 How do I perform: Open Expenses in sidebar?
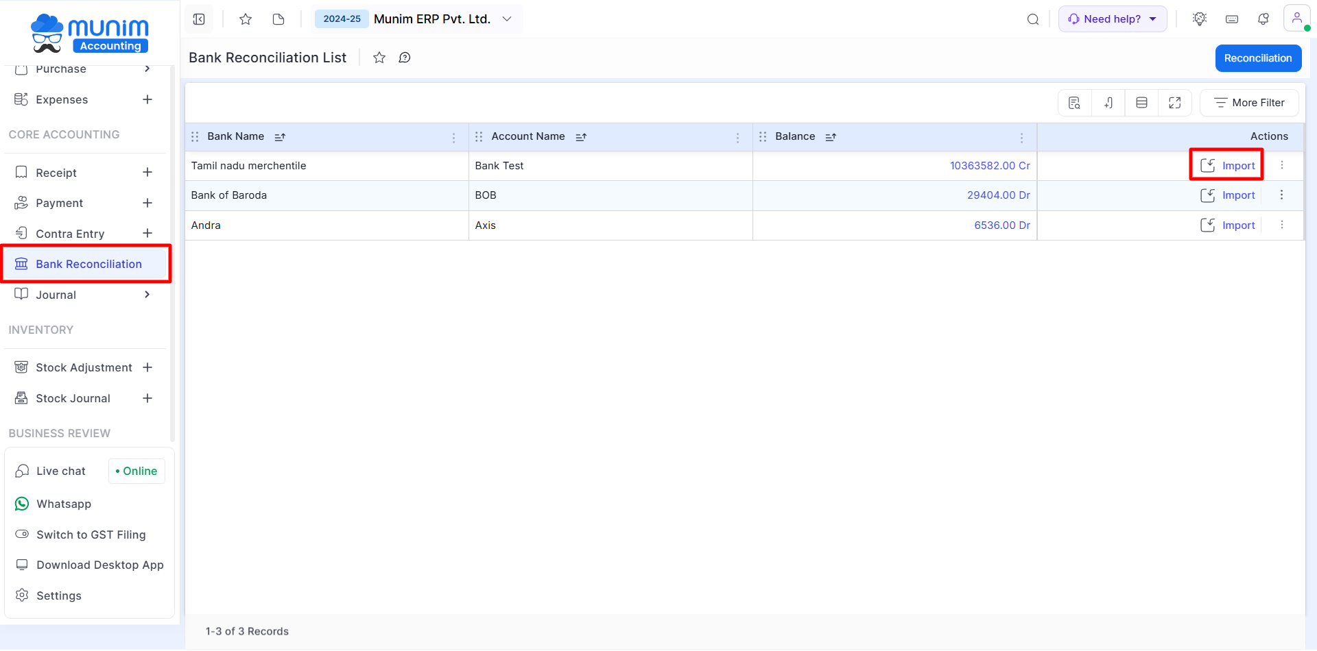tap(62, 100)
